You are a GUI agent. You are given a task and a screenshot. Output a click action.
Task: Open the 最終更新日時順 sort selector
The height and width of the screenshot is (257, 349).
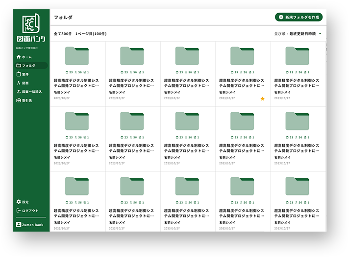point(302,34)
